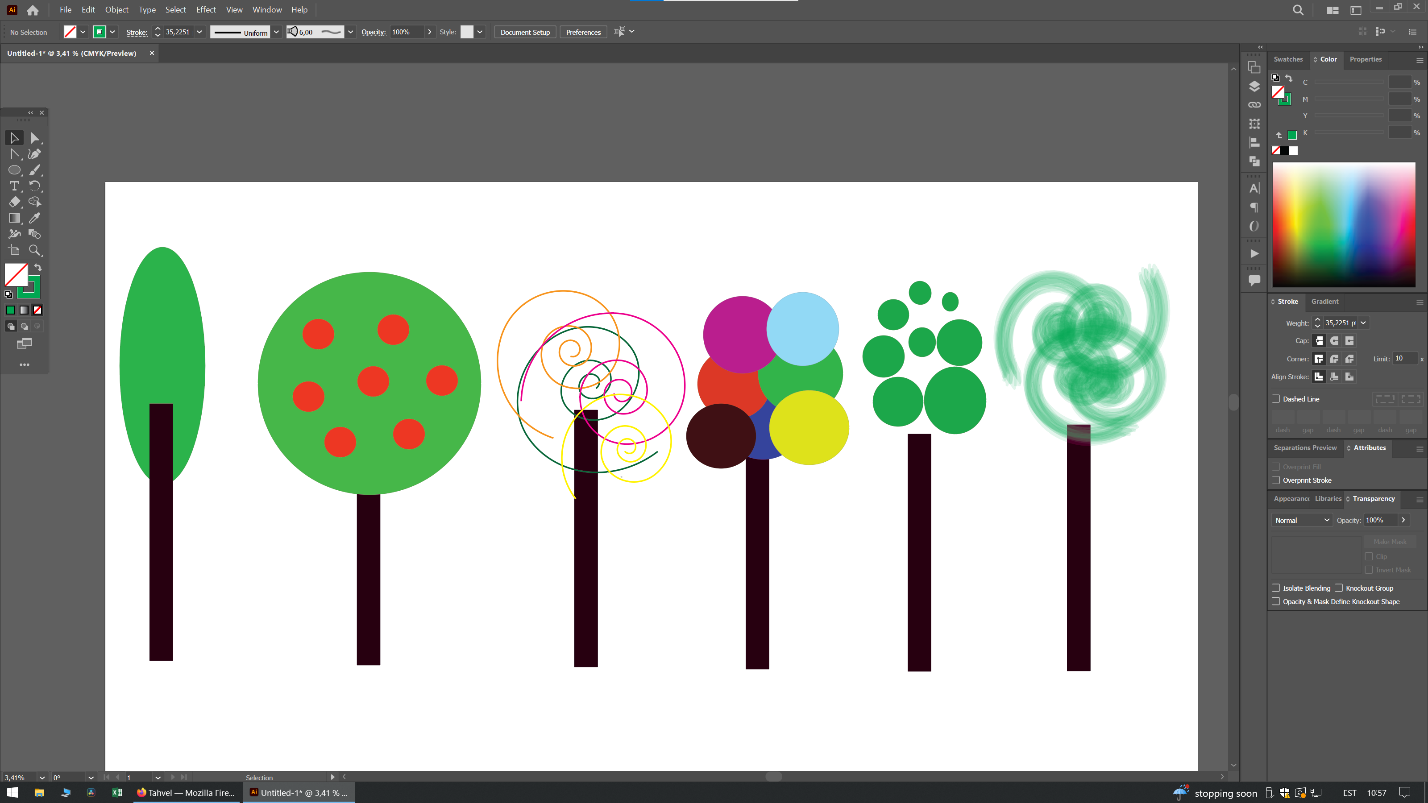
Task: Switch to the Separations Preview tab
Action: [x=1305, y=448]
